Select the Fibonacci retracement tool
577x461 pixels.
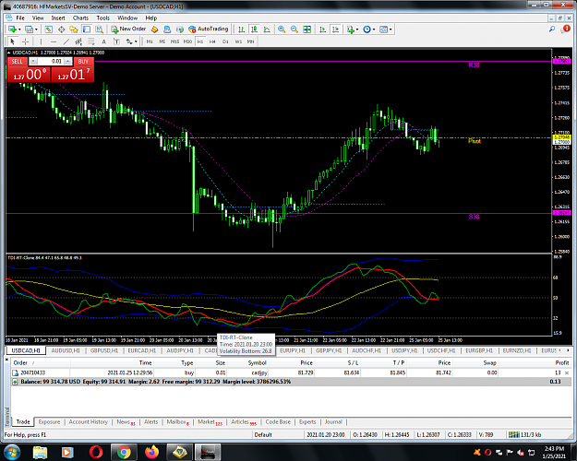(90, 41)
